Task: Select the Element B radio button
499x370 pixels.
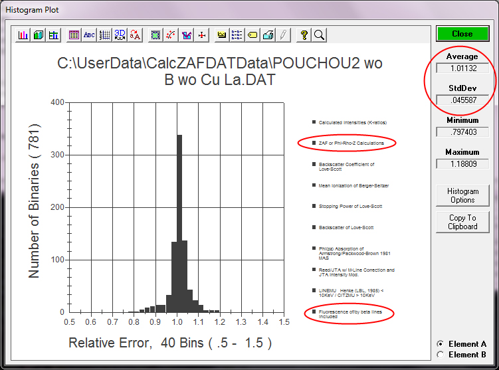Action: tap(440, 355)
